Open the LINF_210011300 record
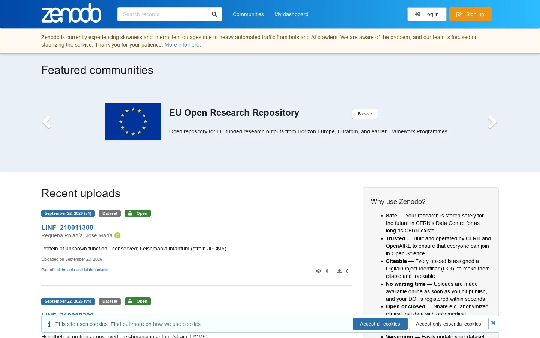The width and height of the screenshot is (540, 338). (x=67, y=227)
